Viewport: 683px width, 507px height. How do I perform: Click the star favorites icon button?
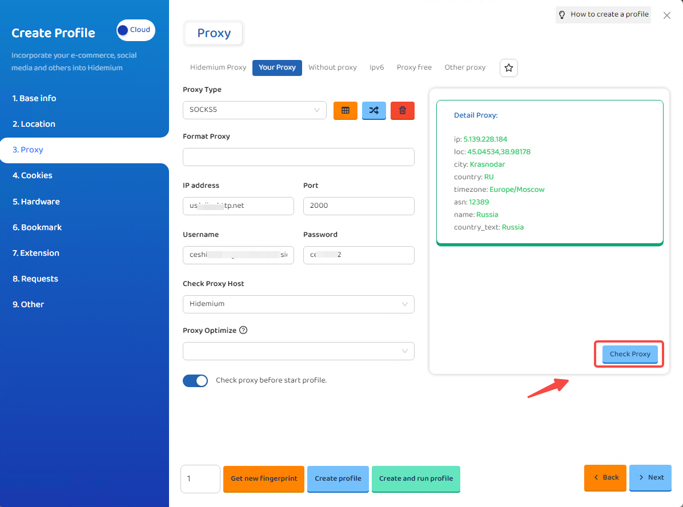point(508,68)
